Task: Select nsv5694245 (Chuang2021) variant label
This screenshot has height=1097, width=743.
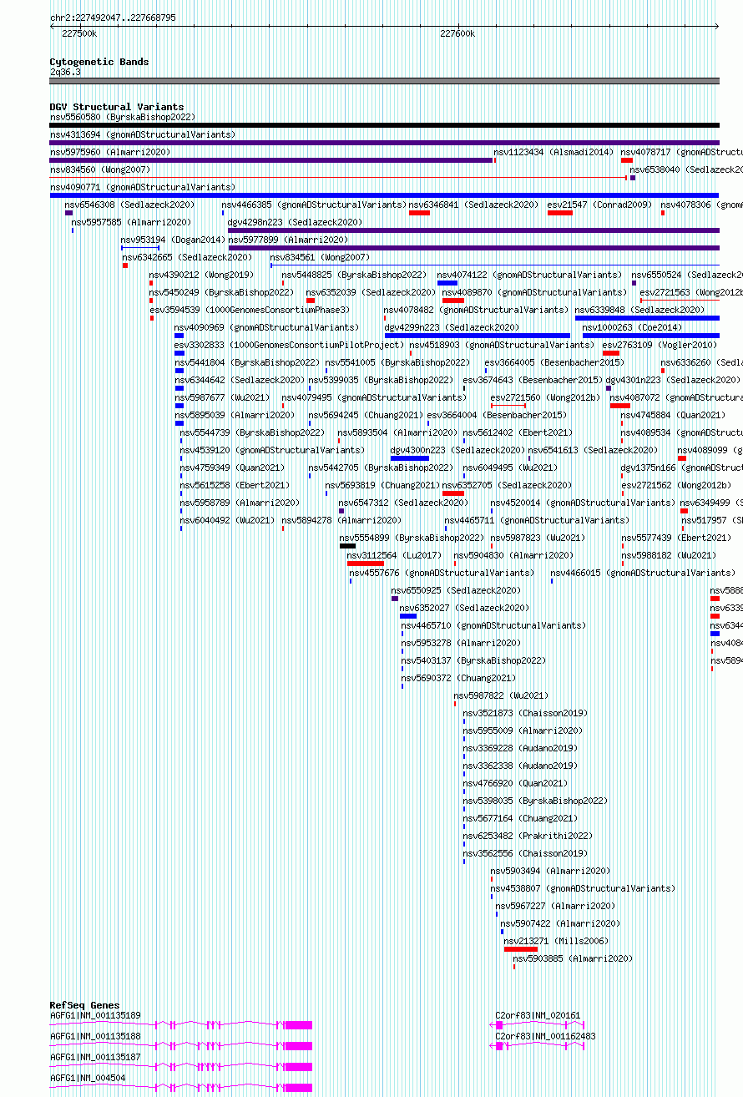Action: [366, 415]
